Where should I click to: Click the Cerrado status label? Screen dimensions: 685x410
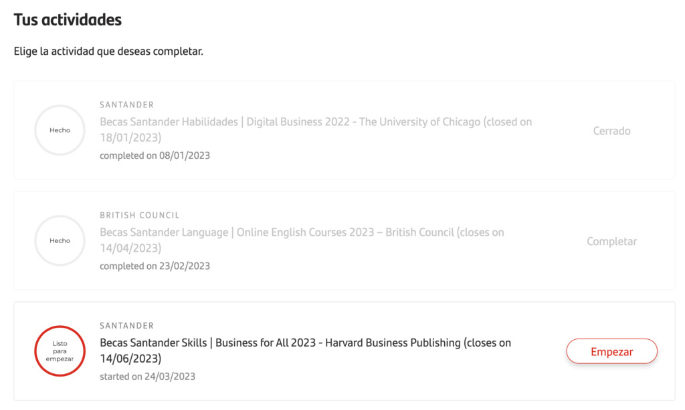(611, 131)
